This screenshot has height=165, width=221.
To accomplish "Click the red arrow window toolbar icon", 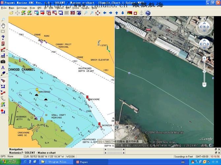I will pyautogui.click(x=43, y=13).
